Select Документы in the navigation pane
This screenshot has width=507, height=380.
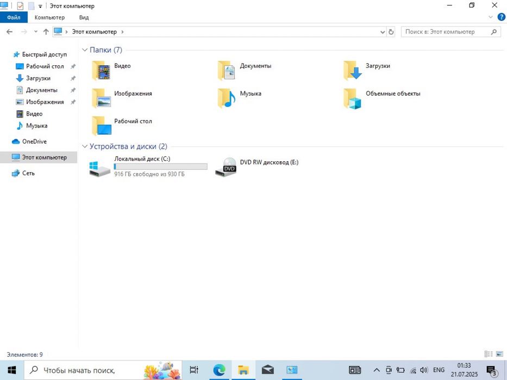click(42, 90)
